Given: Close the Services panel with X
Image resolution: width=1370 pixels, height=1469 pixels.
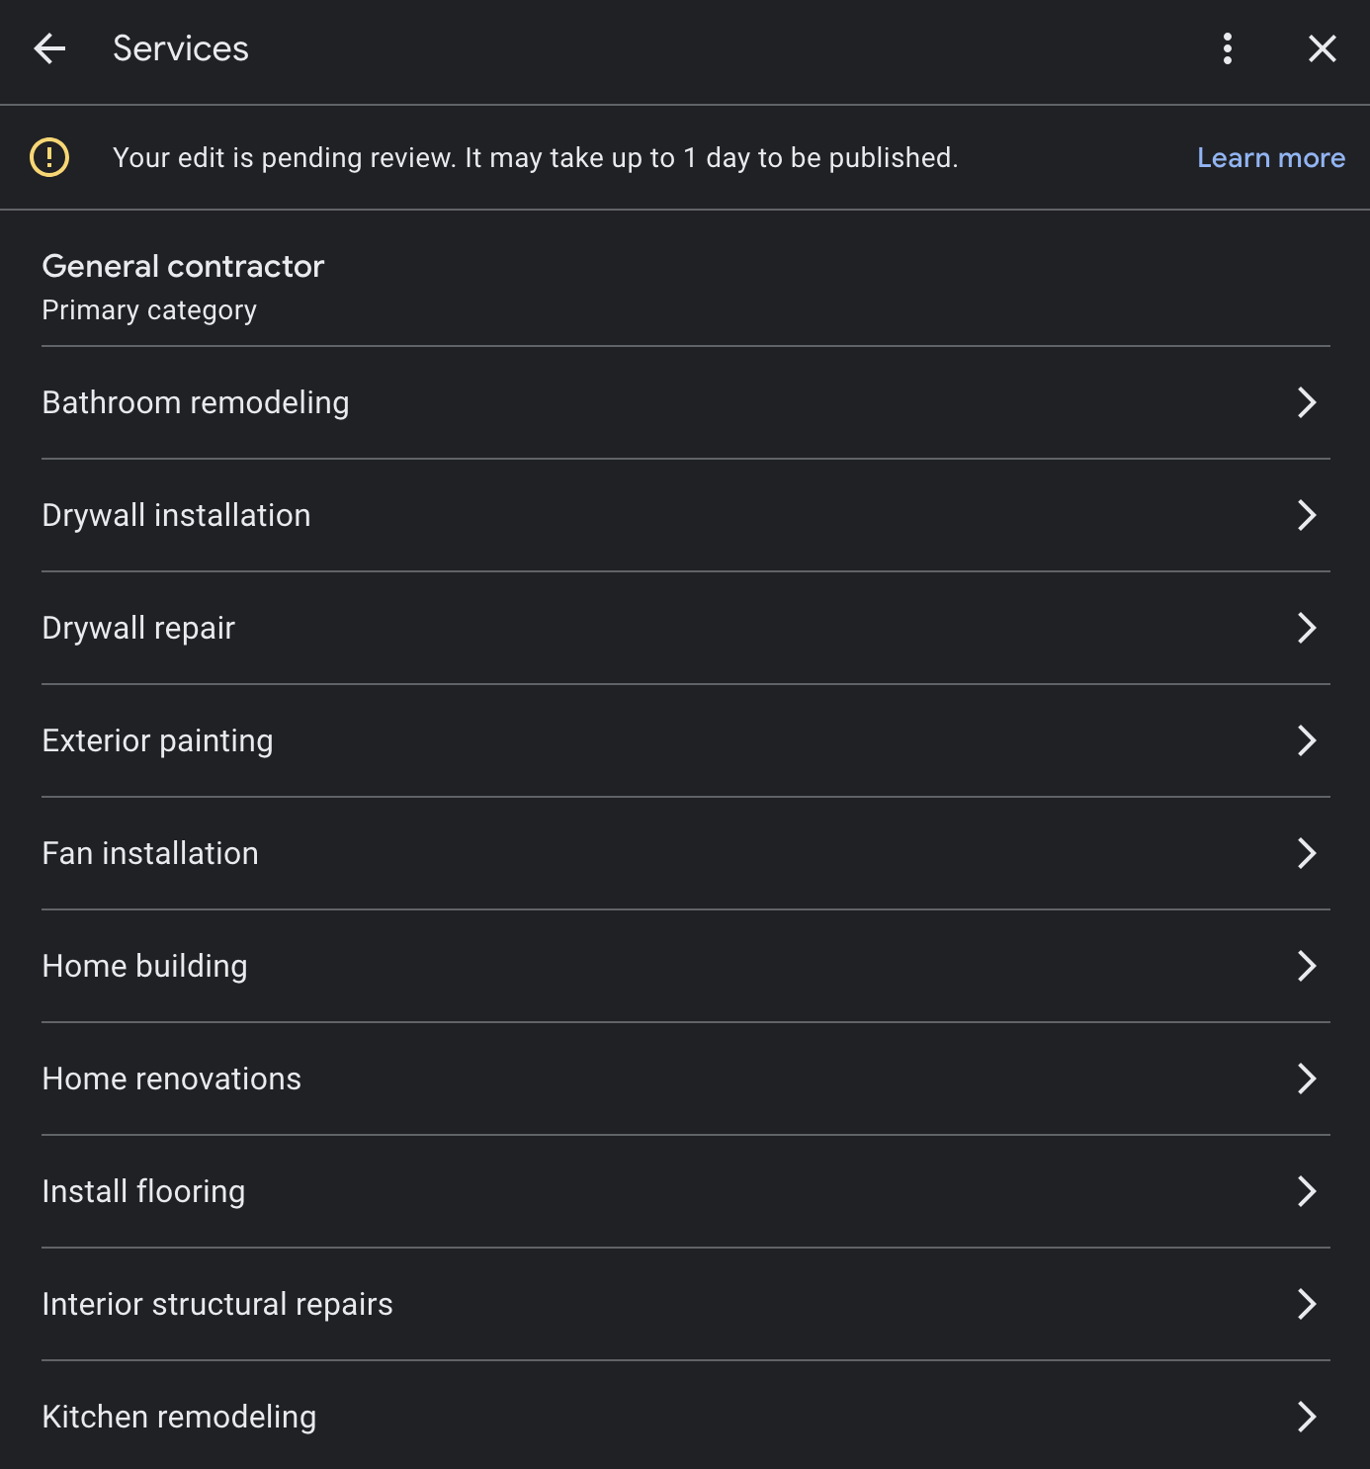Looking at the screenshot, I should [1322, 48].
